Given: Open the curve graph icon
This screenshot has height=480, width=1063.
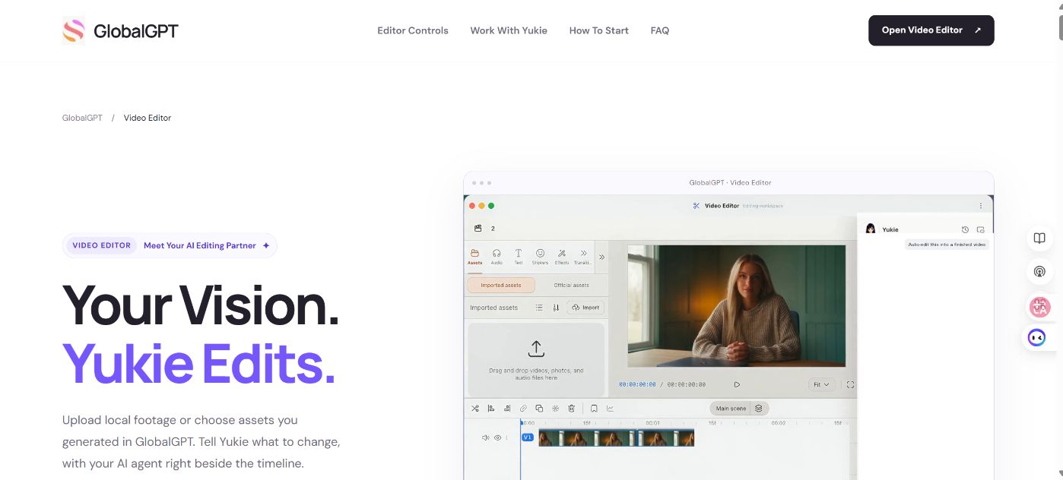Looking at the screenshot, I should click(x=610, y=409).
